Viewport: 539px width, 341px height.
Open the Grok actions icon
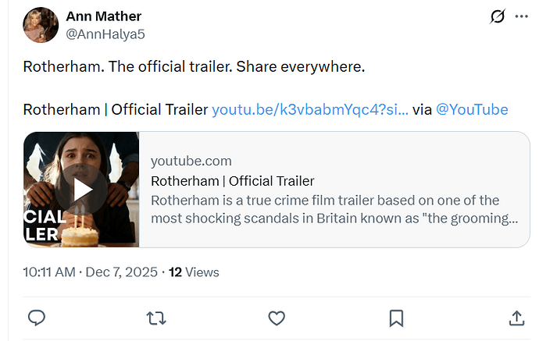coord(496,16)
